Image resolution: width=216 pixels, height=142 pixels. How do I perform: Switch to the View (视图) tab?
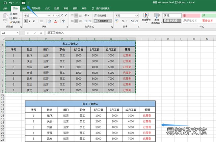click(x=75, y=8)
